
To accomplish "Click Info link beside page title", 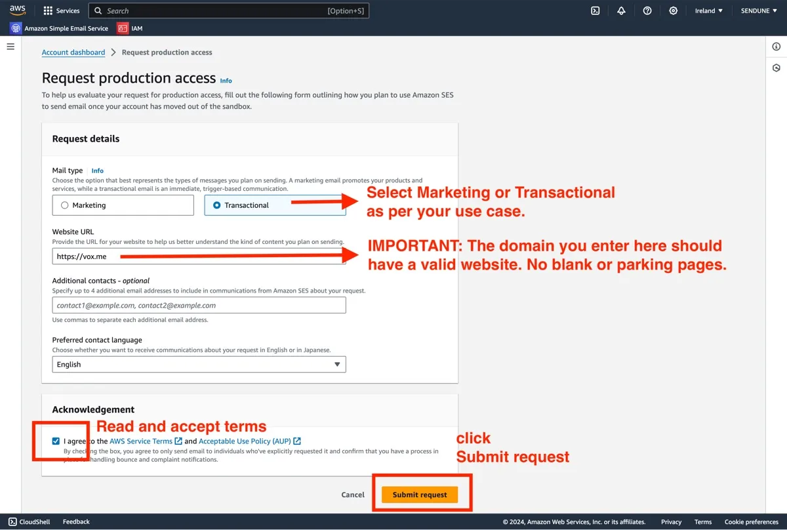I will click(x=226, y=81).
